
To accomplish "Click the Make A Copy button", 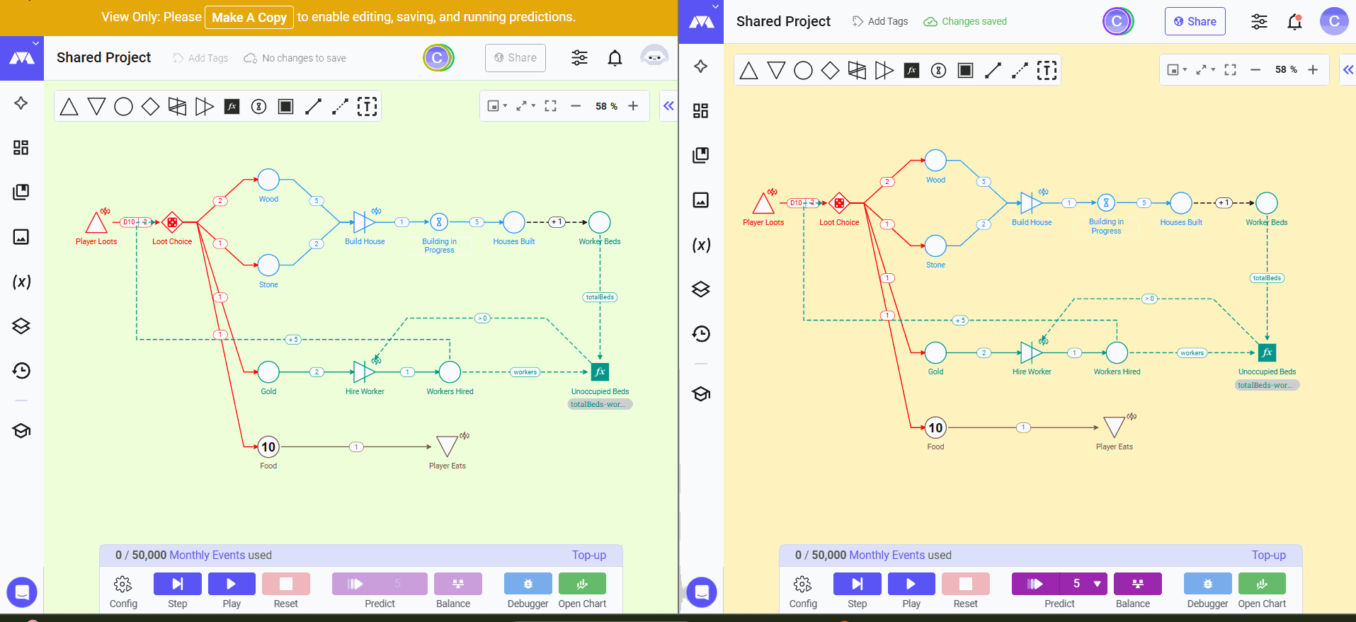I will click(249, 18).
